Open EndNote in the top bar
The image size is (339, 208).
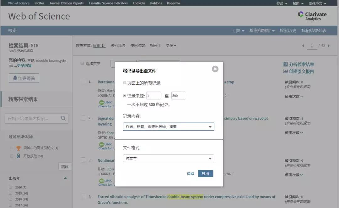point(139,3)
